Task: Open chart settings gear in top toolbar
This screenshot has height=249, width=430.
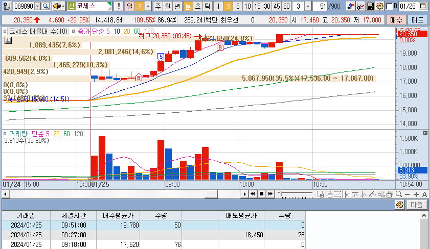Action: coord(380,6)
